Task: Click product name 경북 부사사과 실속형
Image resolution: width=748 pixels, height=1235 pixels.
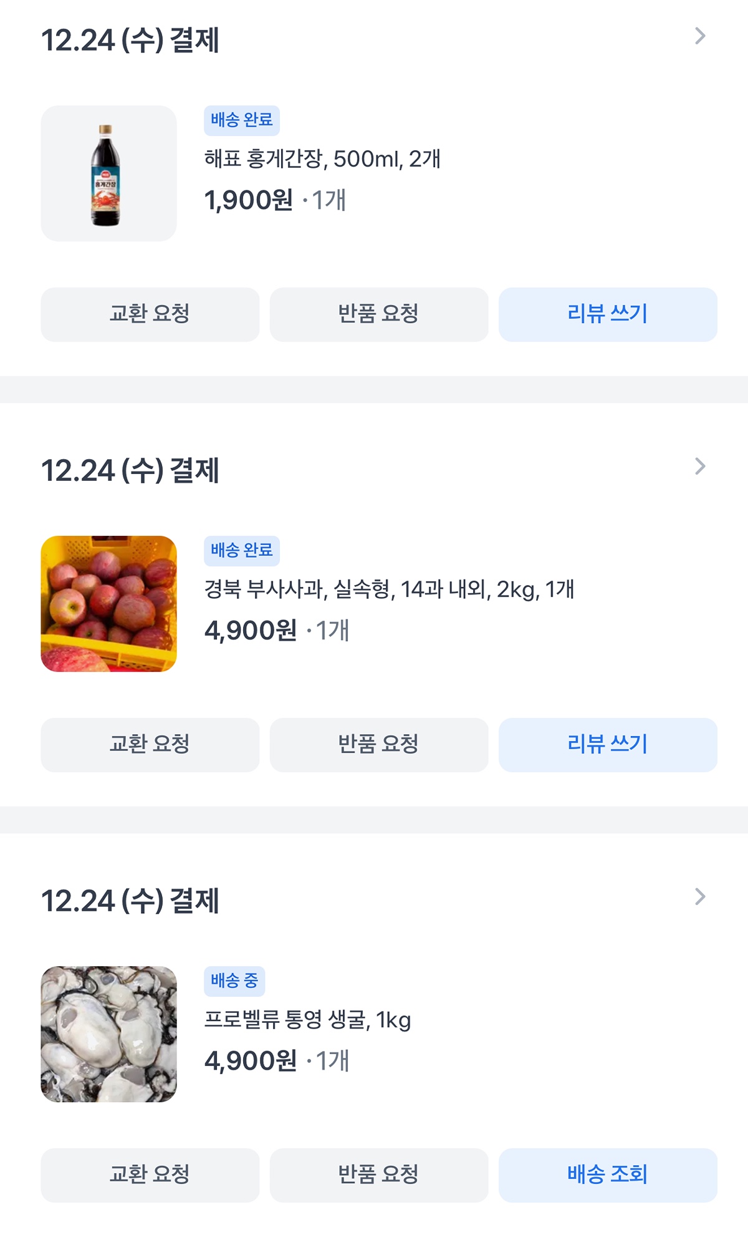Action: [389, 589]
